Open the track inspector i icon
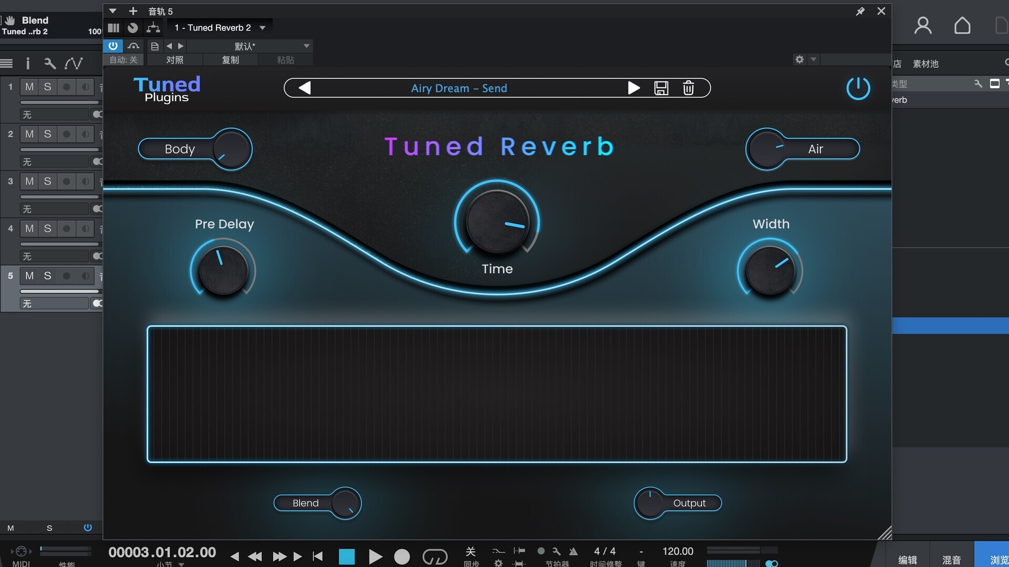The height and width of the screenshot is (567, 1009). [x=28, y=64]
